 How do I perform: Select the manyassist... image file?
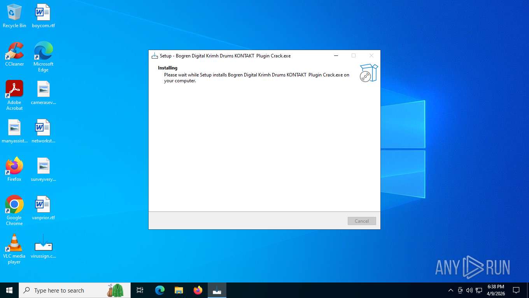pos(14,131)
